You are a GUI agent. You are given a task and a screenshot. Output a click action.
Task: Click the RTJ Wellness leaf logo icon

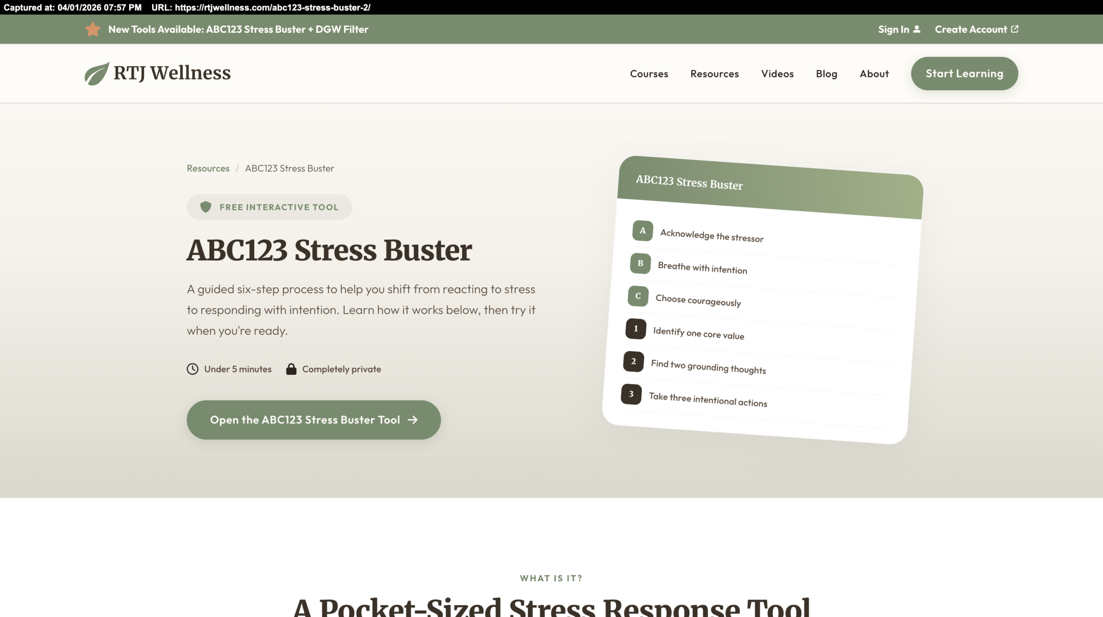pos(97,74)
